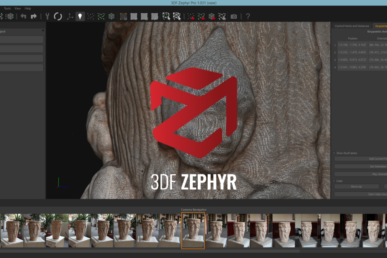The height and width of the screenshot is (258, 387).
Task: Click the gray square with plus icon
Action: coord(134,17)
